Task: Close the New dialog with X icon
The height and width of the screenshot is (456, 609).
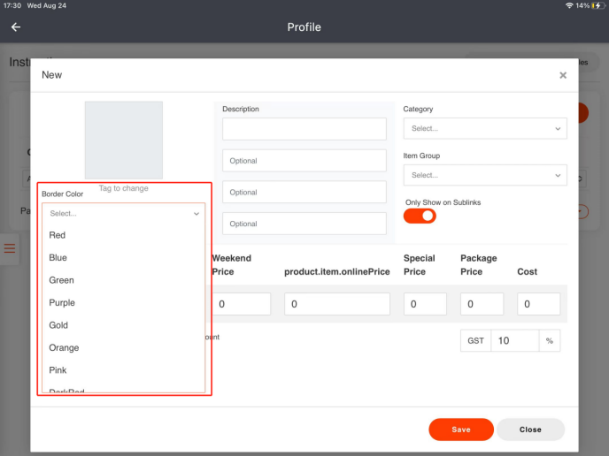Action: [x=563, y=76]
